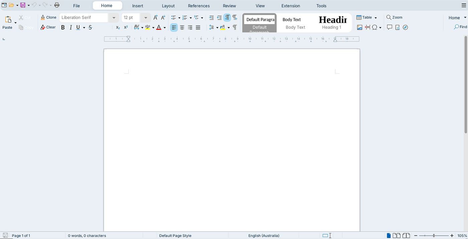Screen dimensions: 468x239
Task: Switch to the Review tab
Action: pos(230,6)
